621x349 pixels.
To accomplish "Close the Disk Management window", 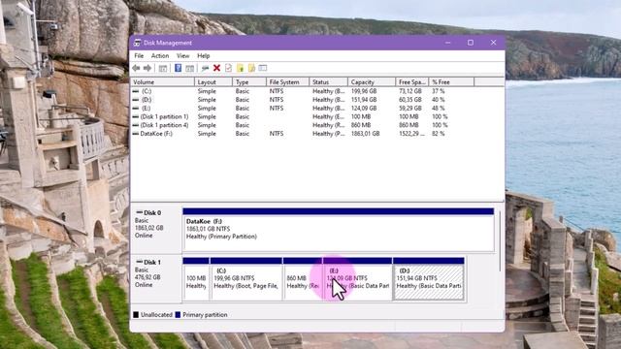I will (493, 43).
